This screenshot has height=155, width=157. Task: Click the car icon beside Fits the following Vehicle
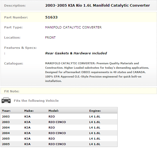6,100
